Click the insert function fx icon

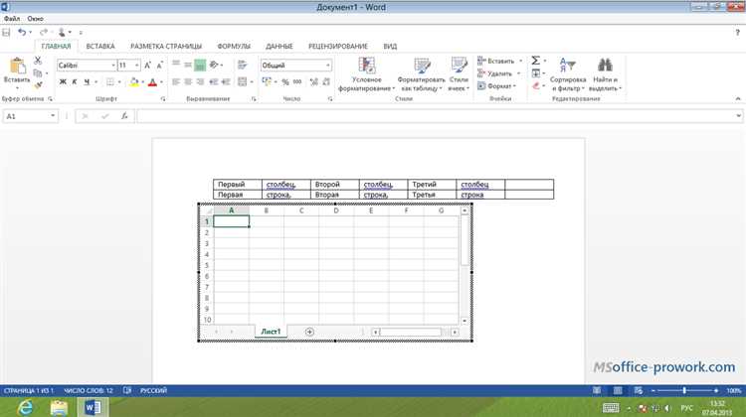120,116
